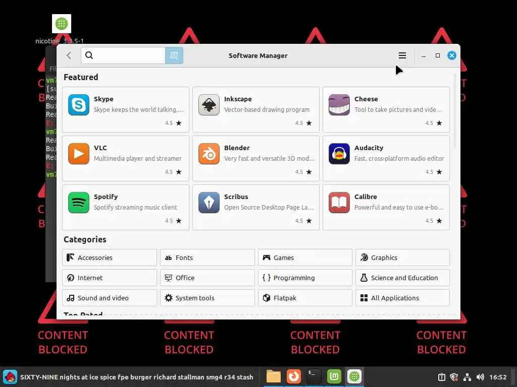Open the terminal from the taskbar
The height and width of the screenshot is (387, 517).
314,376
